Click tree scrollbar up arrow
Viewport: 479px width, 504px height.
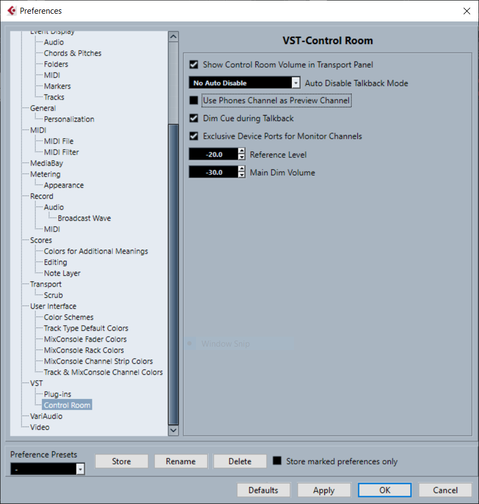173,37
